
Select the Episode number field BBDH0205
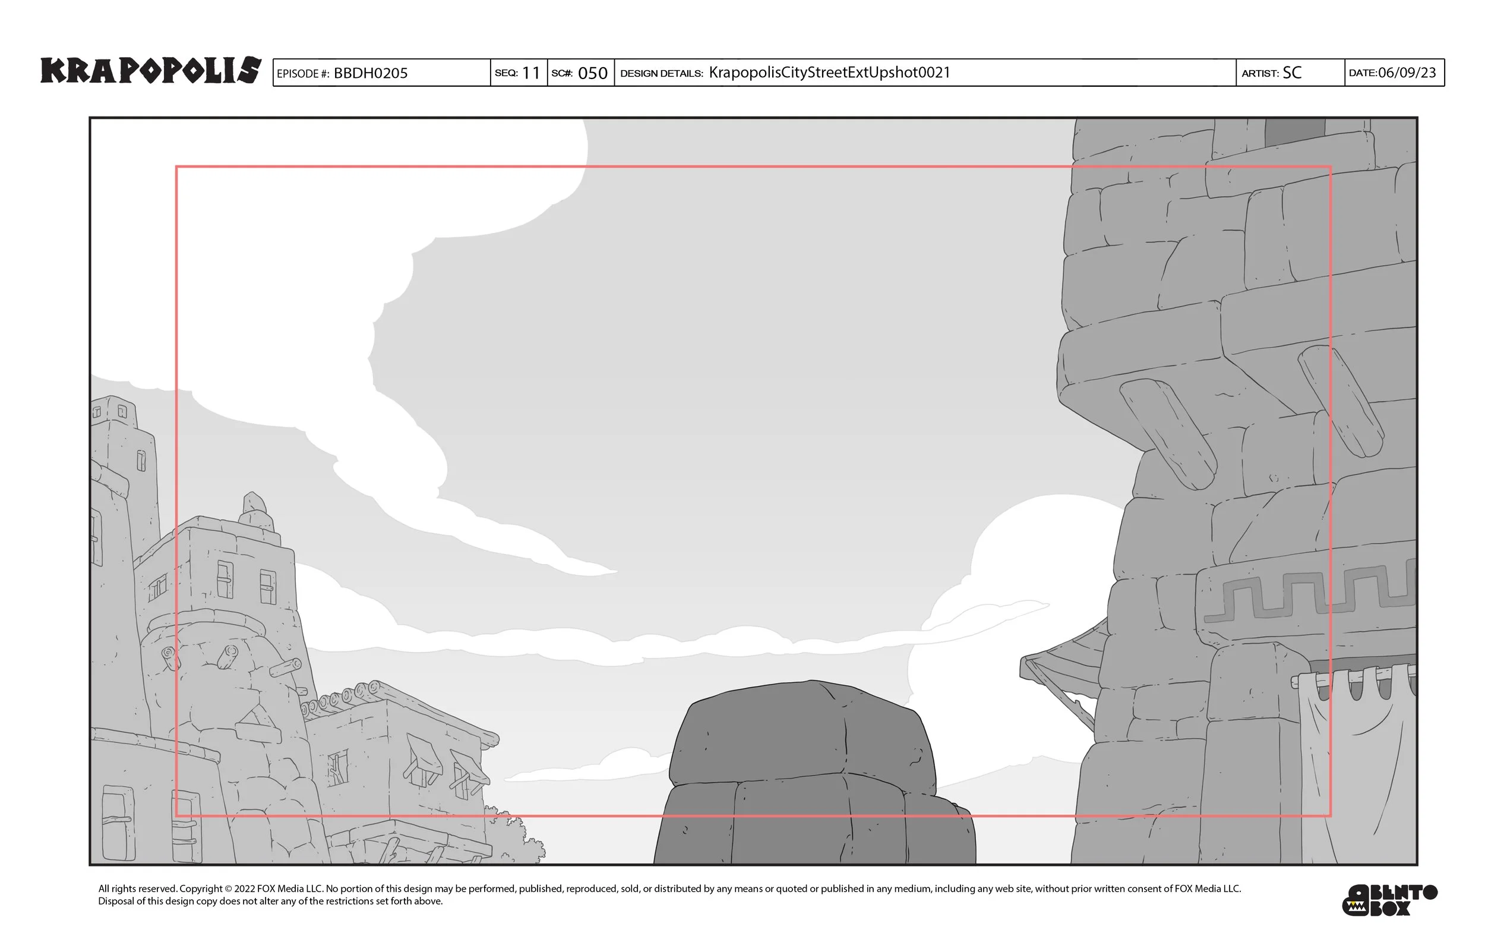click(x=381, y=73)
